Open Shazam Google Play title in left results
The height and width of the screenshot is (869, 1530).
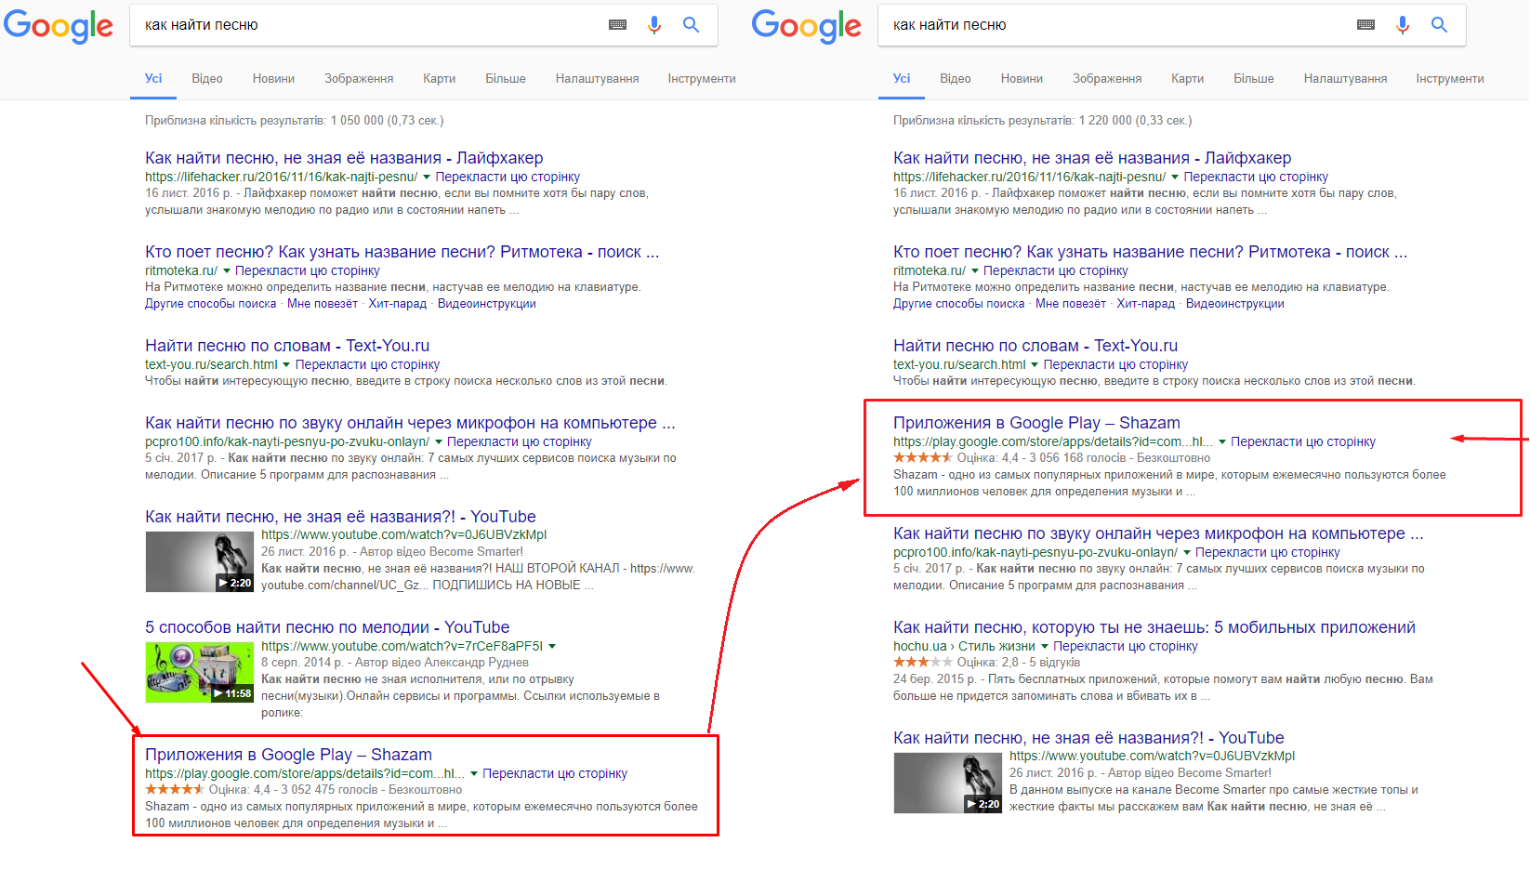pyautogui.click(x=288, y=755)
